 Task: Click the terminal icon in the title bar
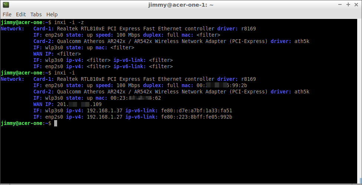(x=6, y=4)
